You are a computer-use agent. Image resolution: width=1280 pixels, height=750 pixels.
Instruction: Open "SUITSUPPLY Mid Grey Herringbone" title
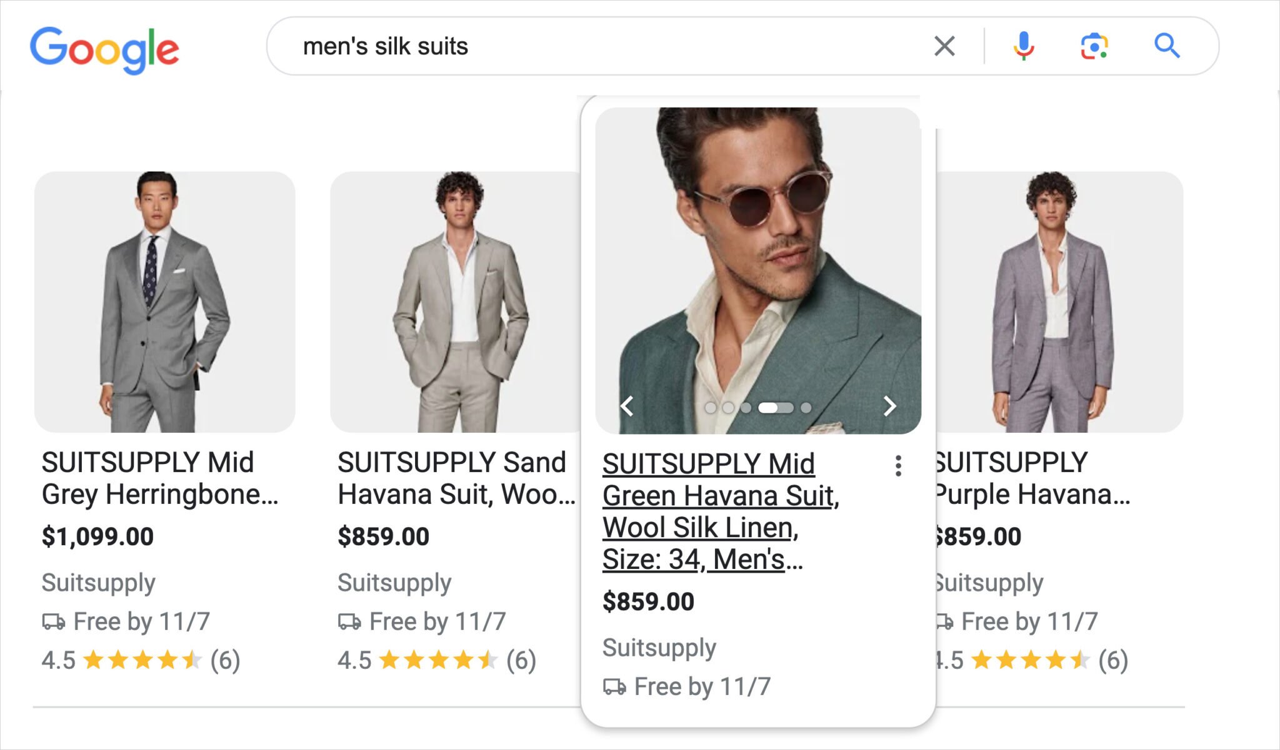point(160,478)
